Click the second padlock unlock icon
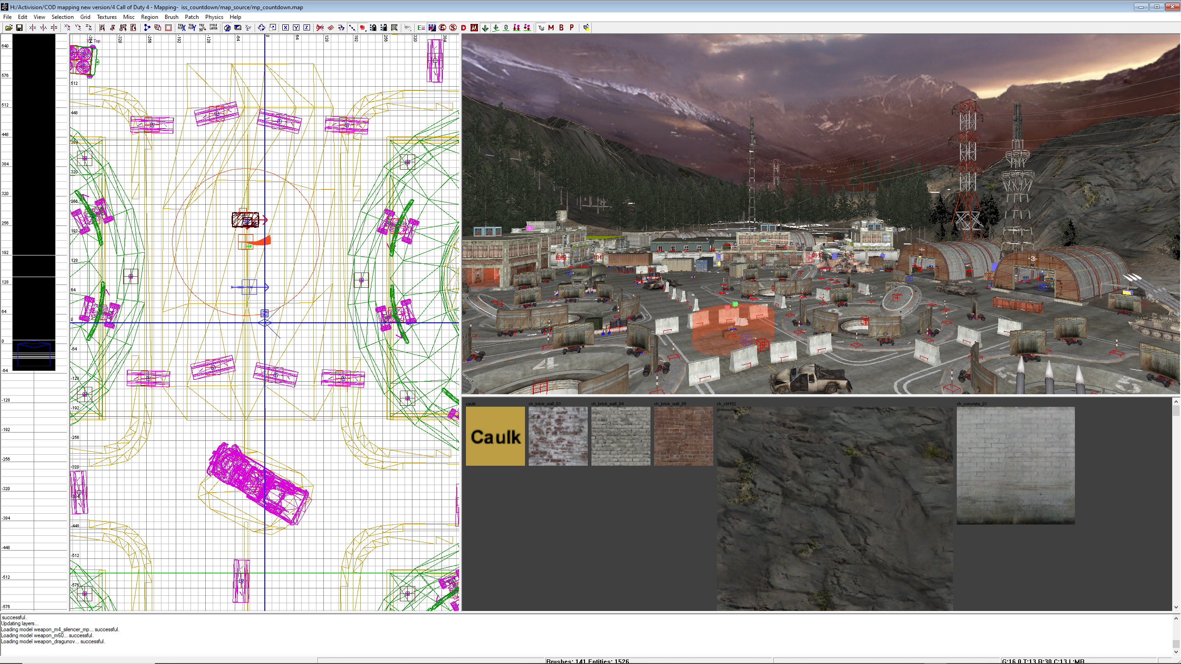The width and height of the screenshot is (1181, 664). click(x=384, y=28)
